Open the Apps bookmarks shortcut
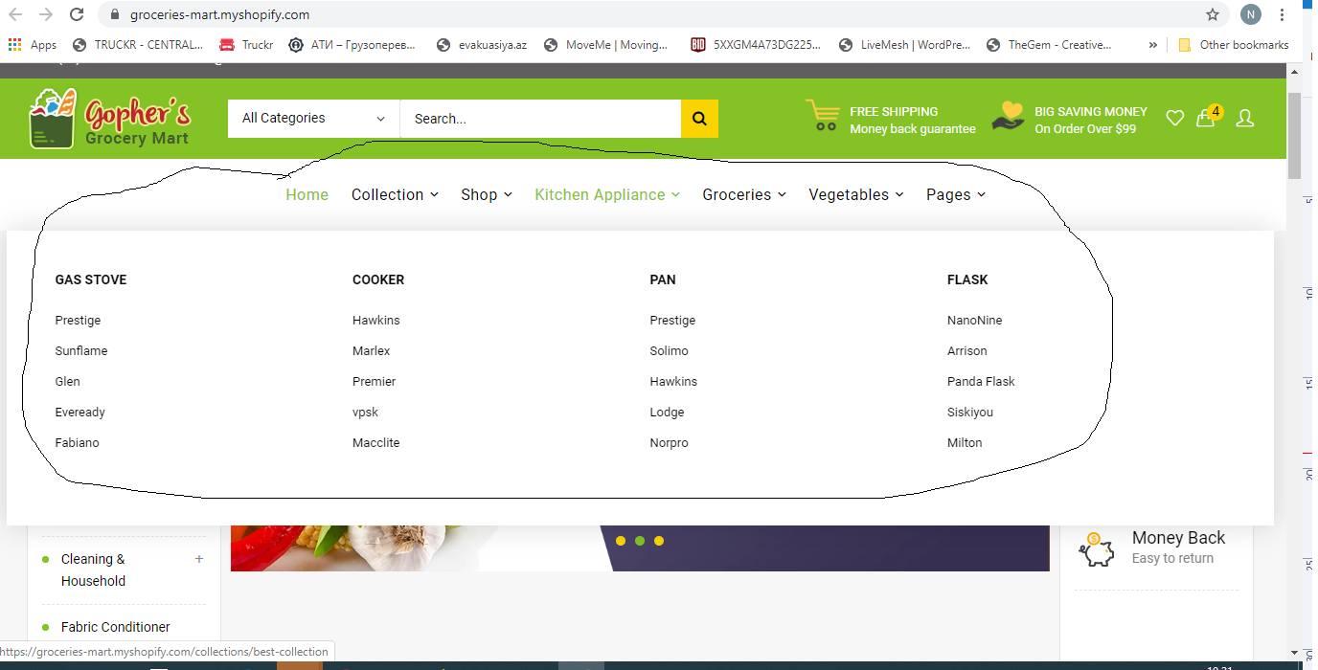This screenshot has height=670, width=1318. [33, 45]
